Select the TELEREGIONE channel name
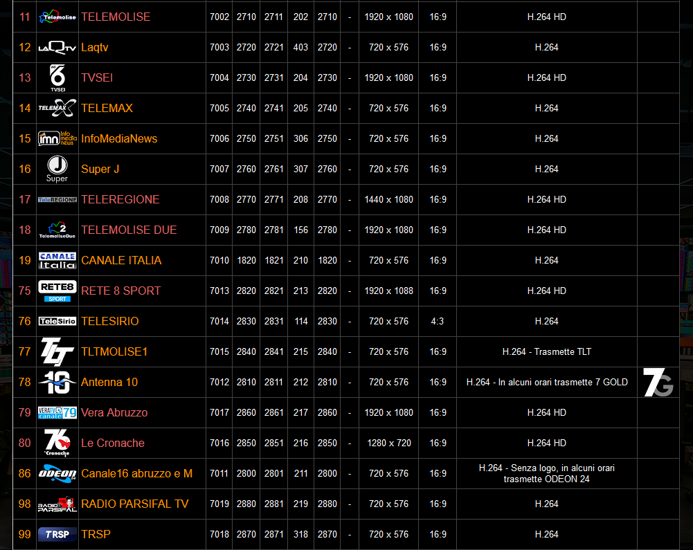 click(x=120, y=200)
